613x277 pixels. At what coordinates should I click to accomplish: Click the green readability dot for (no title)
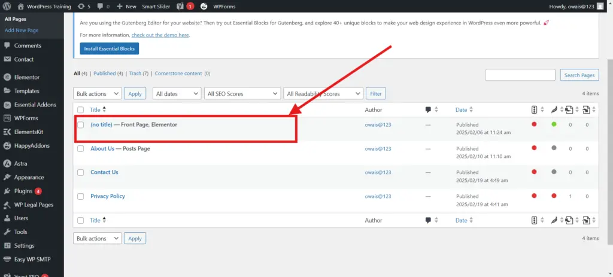(x=554, y=124)
